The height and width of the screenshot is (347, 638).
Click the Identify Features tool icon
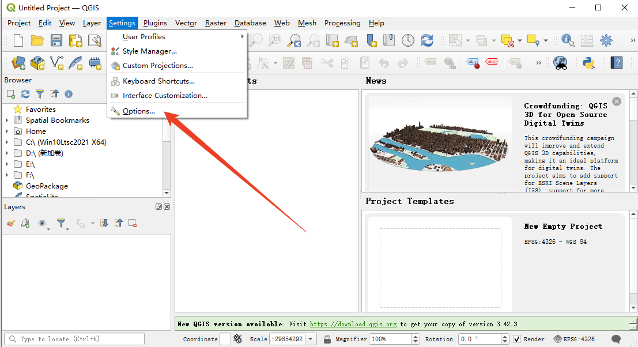[568, 40]
